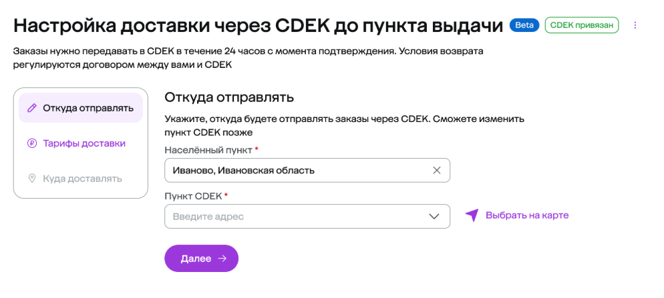This screenshot has height=298, width=664.
Task: Click the Пункт CDEK field label
Action: [193, 195]
